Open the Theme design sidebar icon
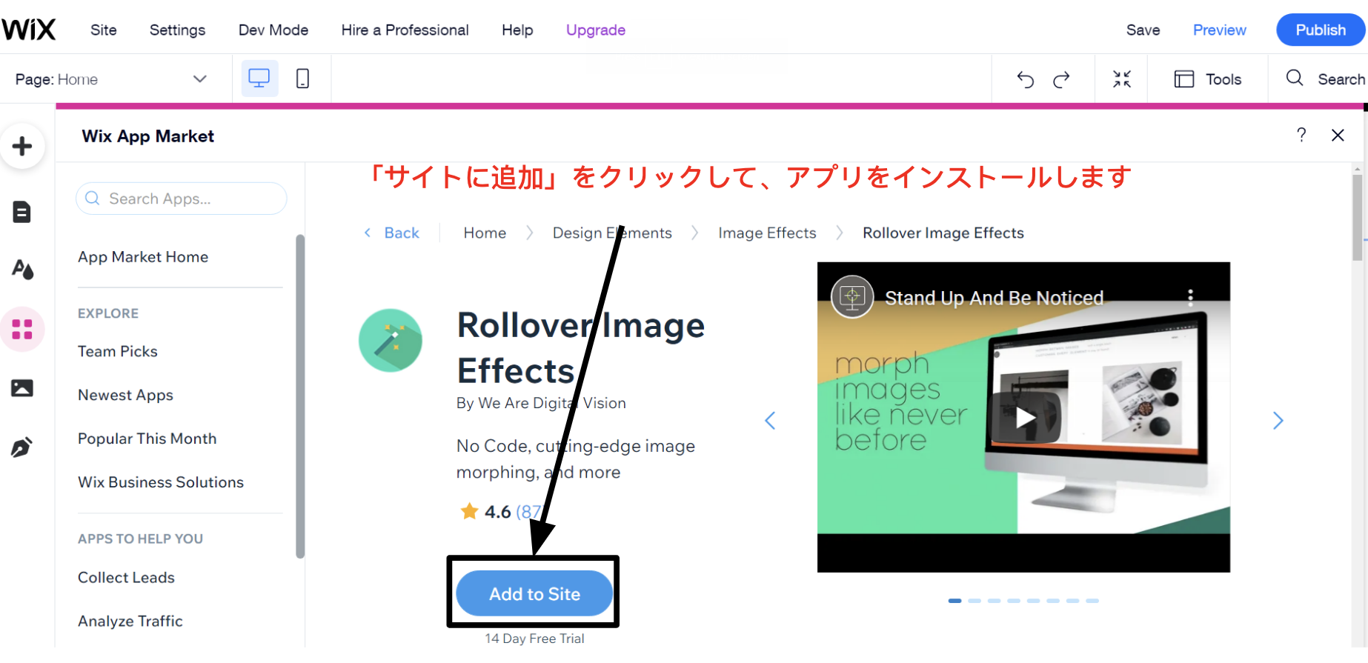 [22, 270]
